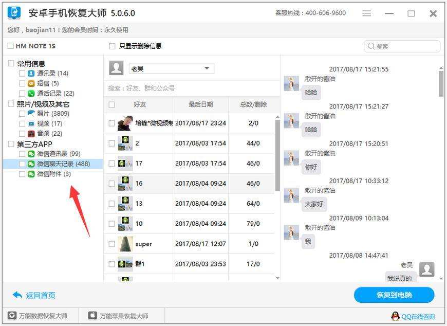This screenshot has height=326, width=447.
Task: Click the chat panel scrollbar thumb
Action: coord(441,84)
